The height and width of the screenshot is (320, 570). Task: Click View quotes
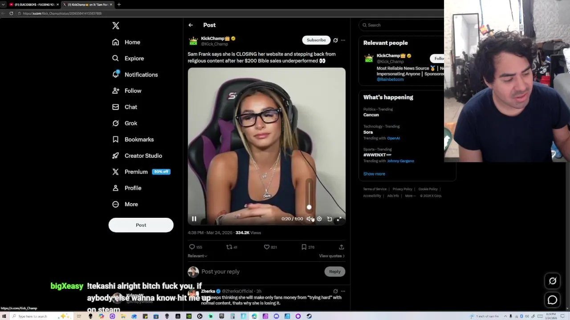tap(332, 256)
